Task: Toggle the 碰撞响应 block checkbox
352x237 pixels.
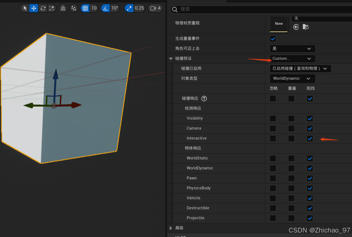Action: coord(310,99)
